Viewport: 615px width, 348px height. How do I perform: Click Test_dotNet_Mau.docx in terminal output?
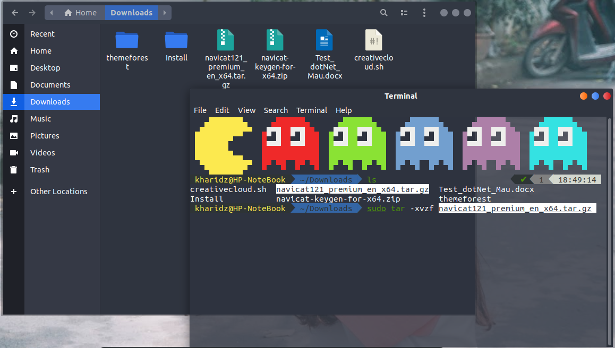486,189
